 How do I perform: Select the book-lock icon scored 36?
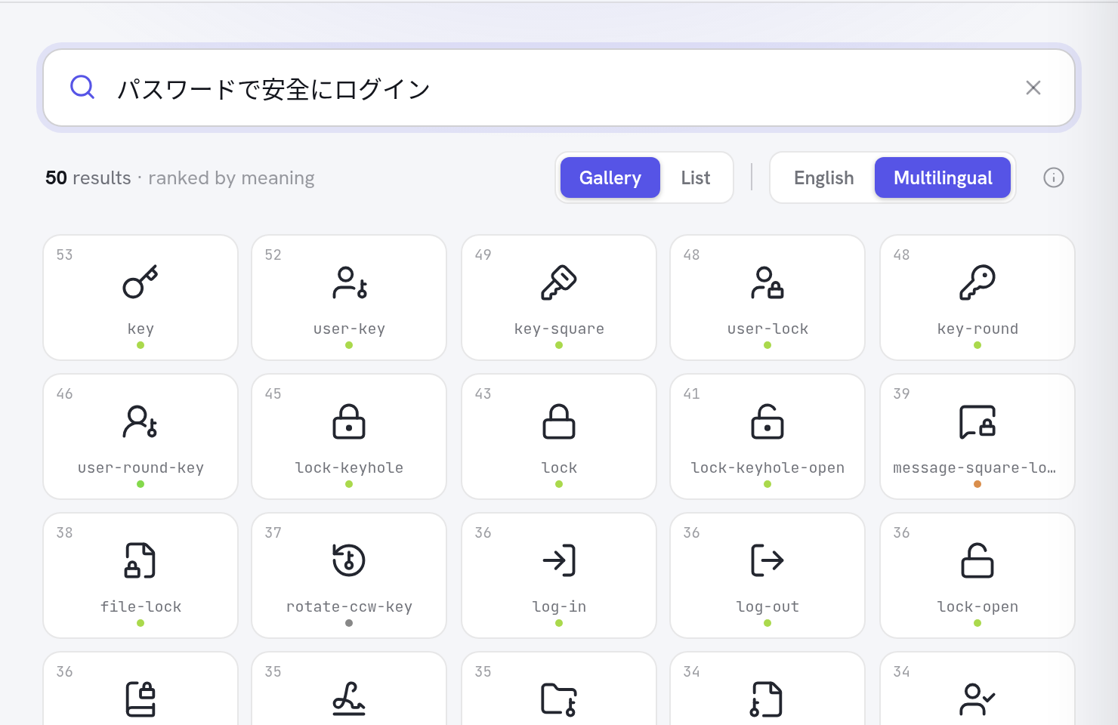click(141, 689)
